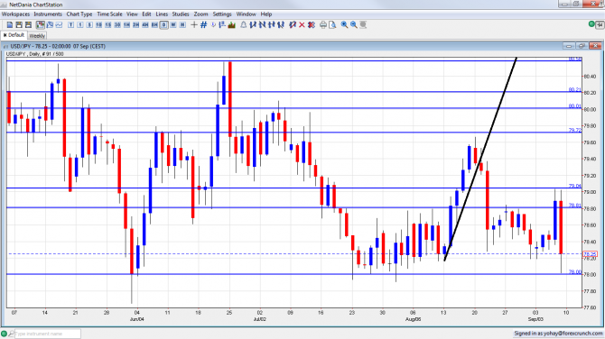Open the Time Scale menu
The image size is (605, 339).
[109, 14]
